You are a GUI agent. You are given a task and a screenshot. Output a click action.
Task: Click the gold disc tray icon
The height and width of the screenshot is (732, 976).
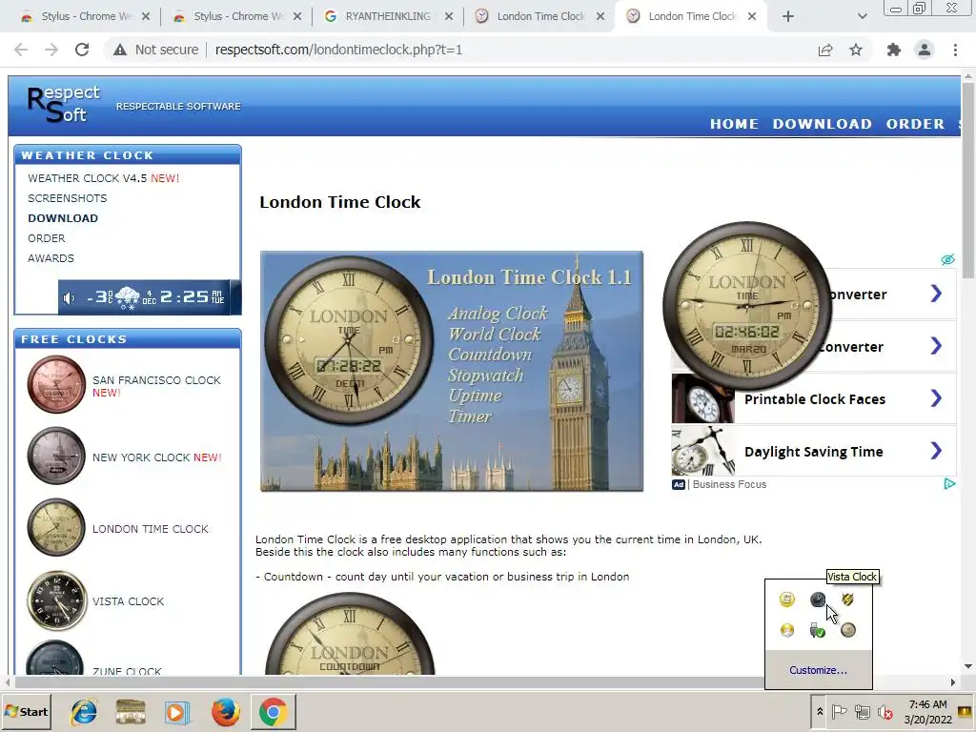[786, 630]
